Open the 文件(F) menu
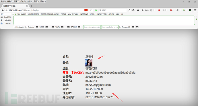 pyautogui.click(x=3, y=1)
